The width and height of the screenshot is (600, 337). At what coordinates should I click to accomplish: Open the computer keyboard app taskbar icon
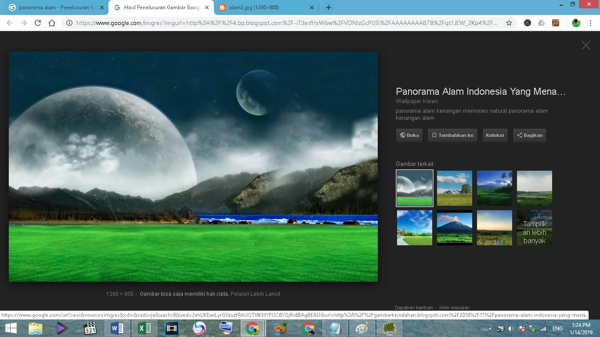(226, 328)
